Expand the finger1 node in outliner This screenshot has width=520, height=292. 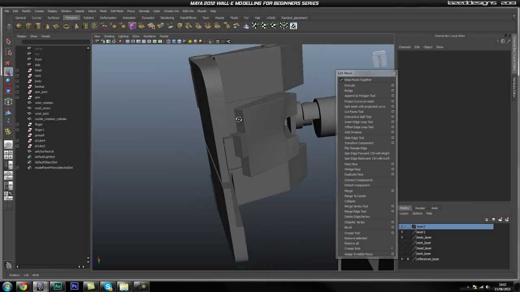pos(17,130)
